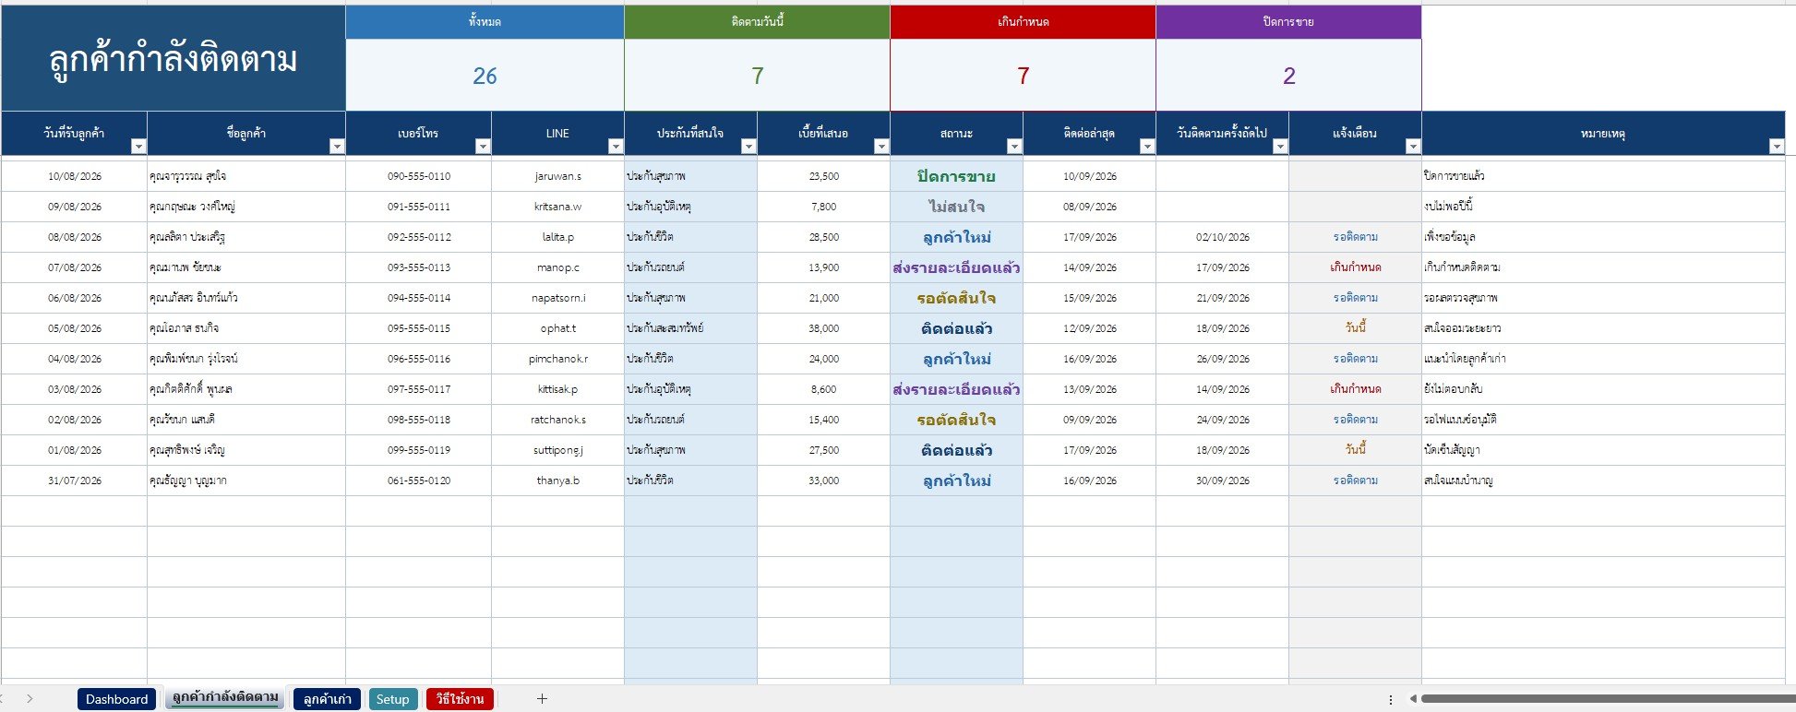
Task: Open the filter dropdown for วันที่รับลูกค้า column
Action: (x=138, y=147)
